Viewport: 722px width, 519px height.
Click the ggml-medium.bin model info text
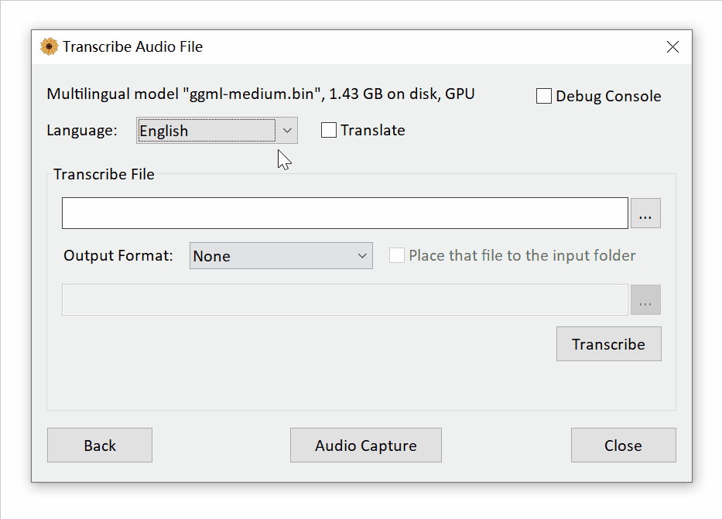[261, 94]
